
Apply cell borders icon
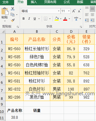[45, 19]
